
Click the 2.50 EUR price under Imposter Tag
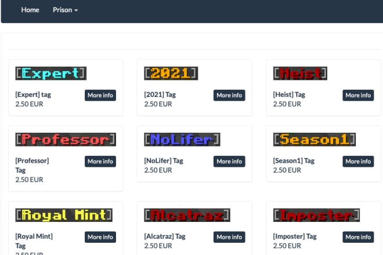point(287,246)
